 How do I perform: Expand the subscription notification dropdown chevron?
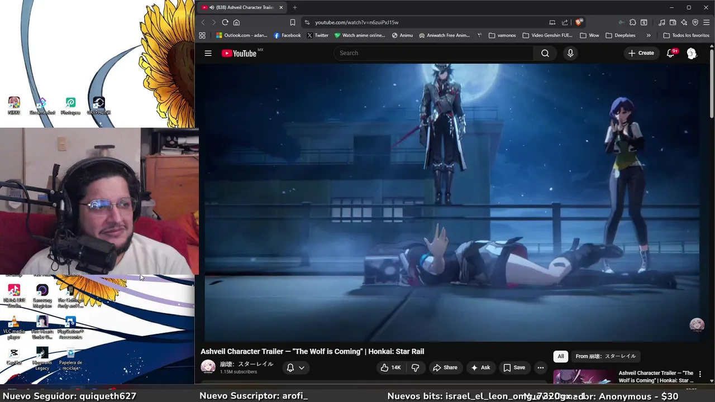click(x=302, y=367)
